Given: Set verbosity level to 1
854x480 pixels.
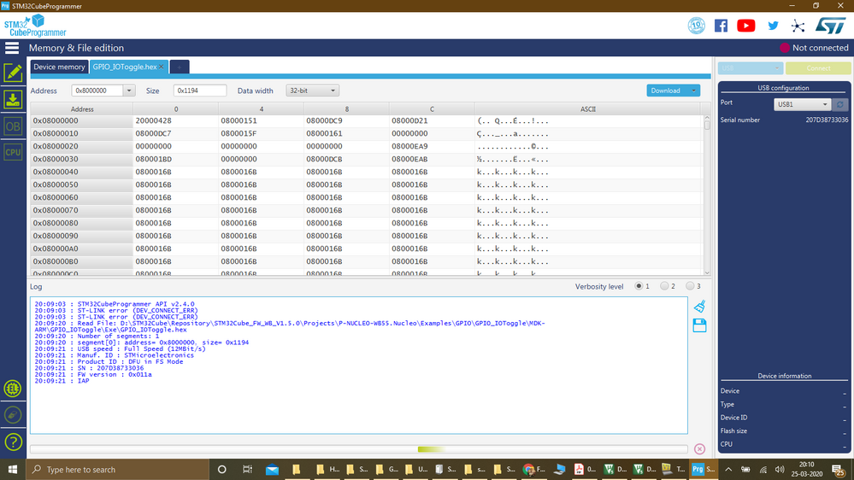Looking at the screenshot, I should 639,286.
